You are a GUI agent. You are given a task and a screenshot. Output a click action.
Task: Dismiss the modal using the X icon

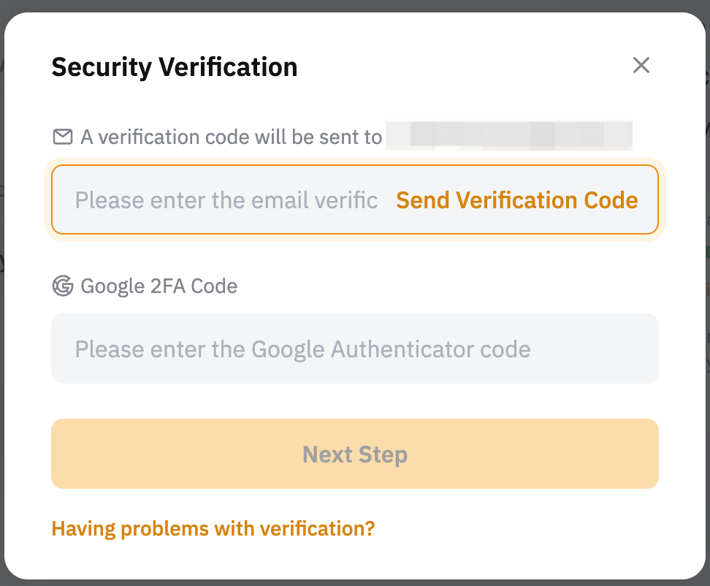coord(641,66)
